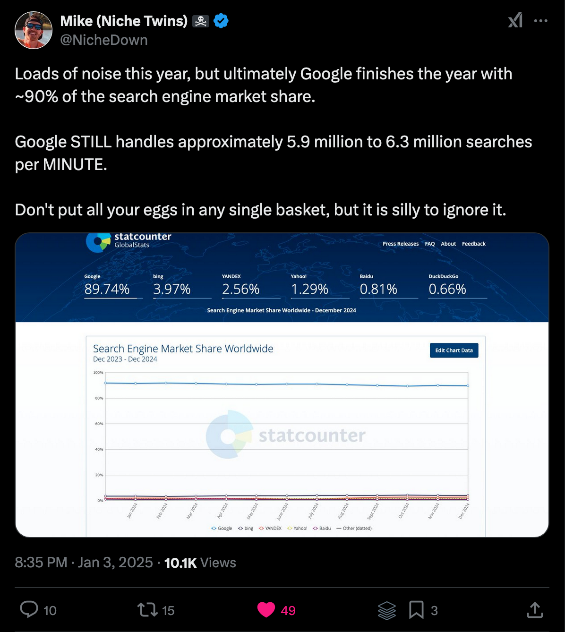565x632 pixels.
Task: Repost this tweet using the retweet icon
Action: tap(147, 610)
